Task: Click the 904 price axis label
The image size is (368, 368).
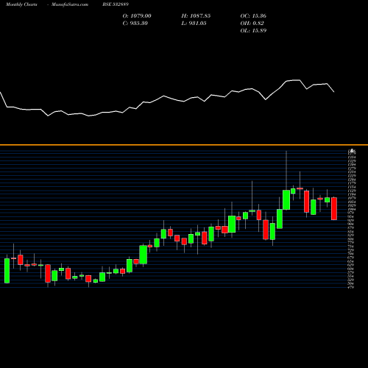Action: [351, 224]
